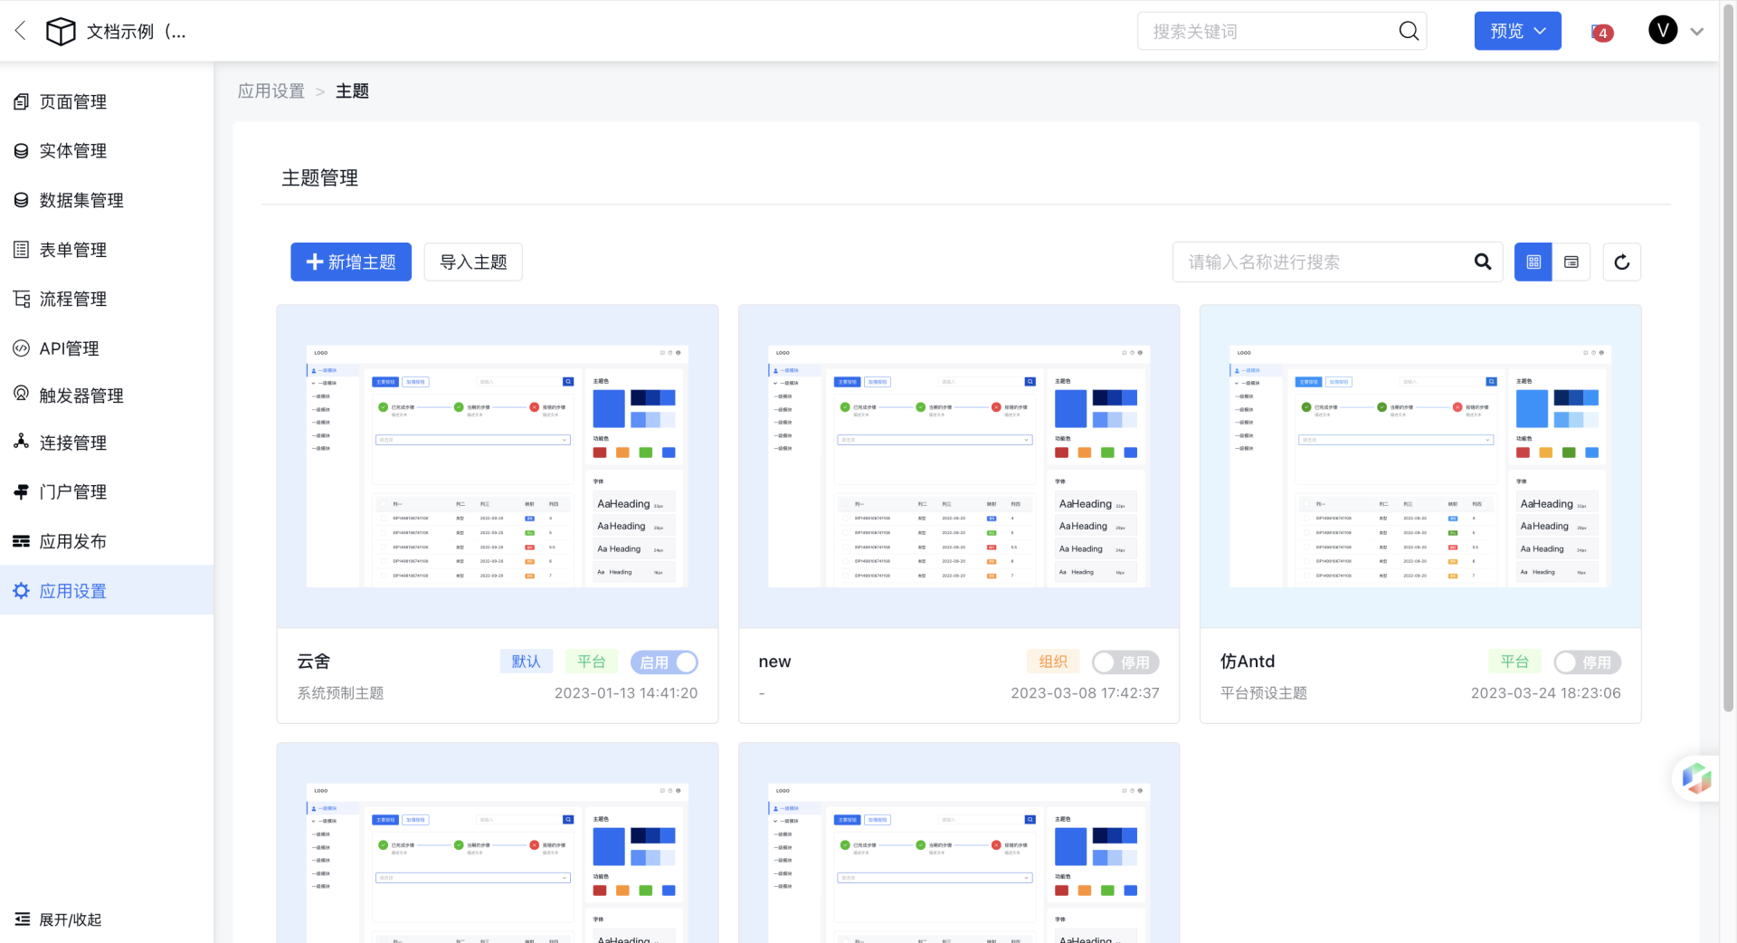Viewport: 1737px width, 943px height.
Task: Expand the user avatar menu chevron
Action: (x=1697, y=32)
